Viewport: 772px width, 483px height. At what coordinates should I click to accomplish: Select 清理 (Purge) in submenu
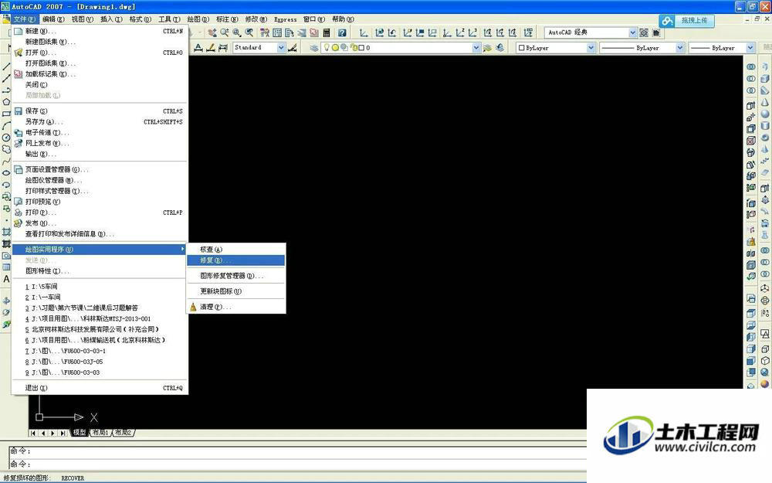click(235, 307)
